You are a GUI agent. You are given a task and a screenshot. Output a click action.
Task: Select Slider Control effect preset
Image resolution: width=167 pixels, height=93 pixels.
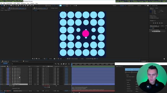point(157,32)
